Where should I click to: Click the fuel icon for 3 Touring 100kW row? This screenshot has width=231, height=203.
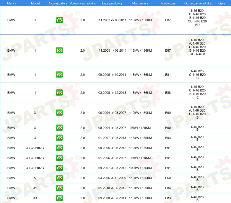[59, 168]
